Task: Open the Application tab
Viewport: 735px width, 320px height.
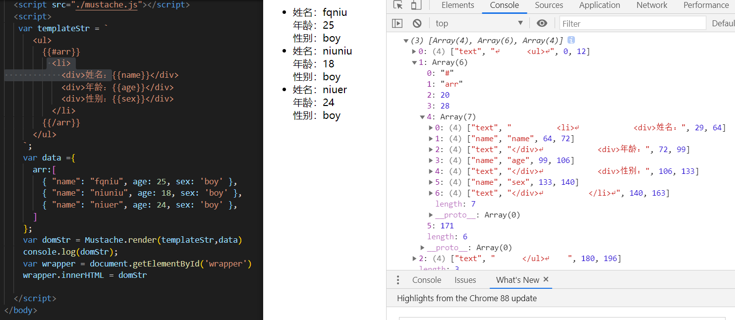Action: click(x=600, y=5)
